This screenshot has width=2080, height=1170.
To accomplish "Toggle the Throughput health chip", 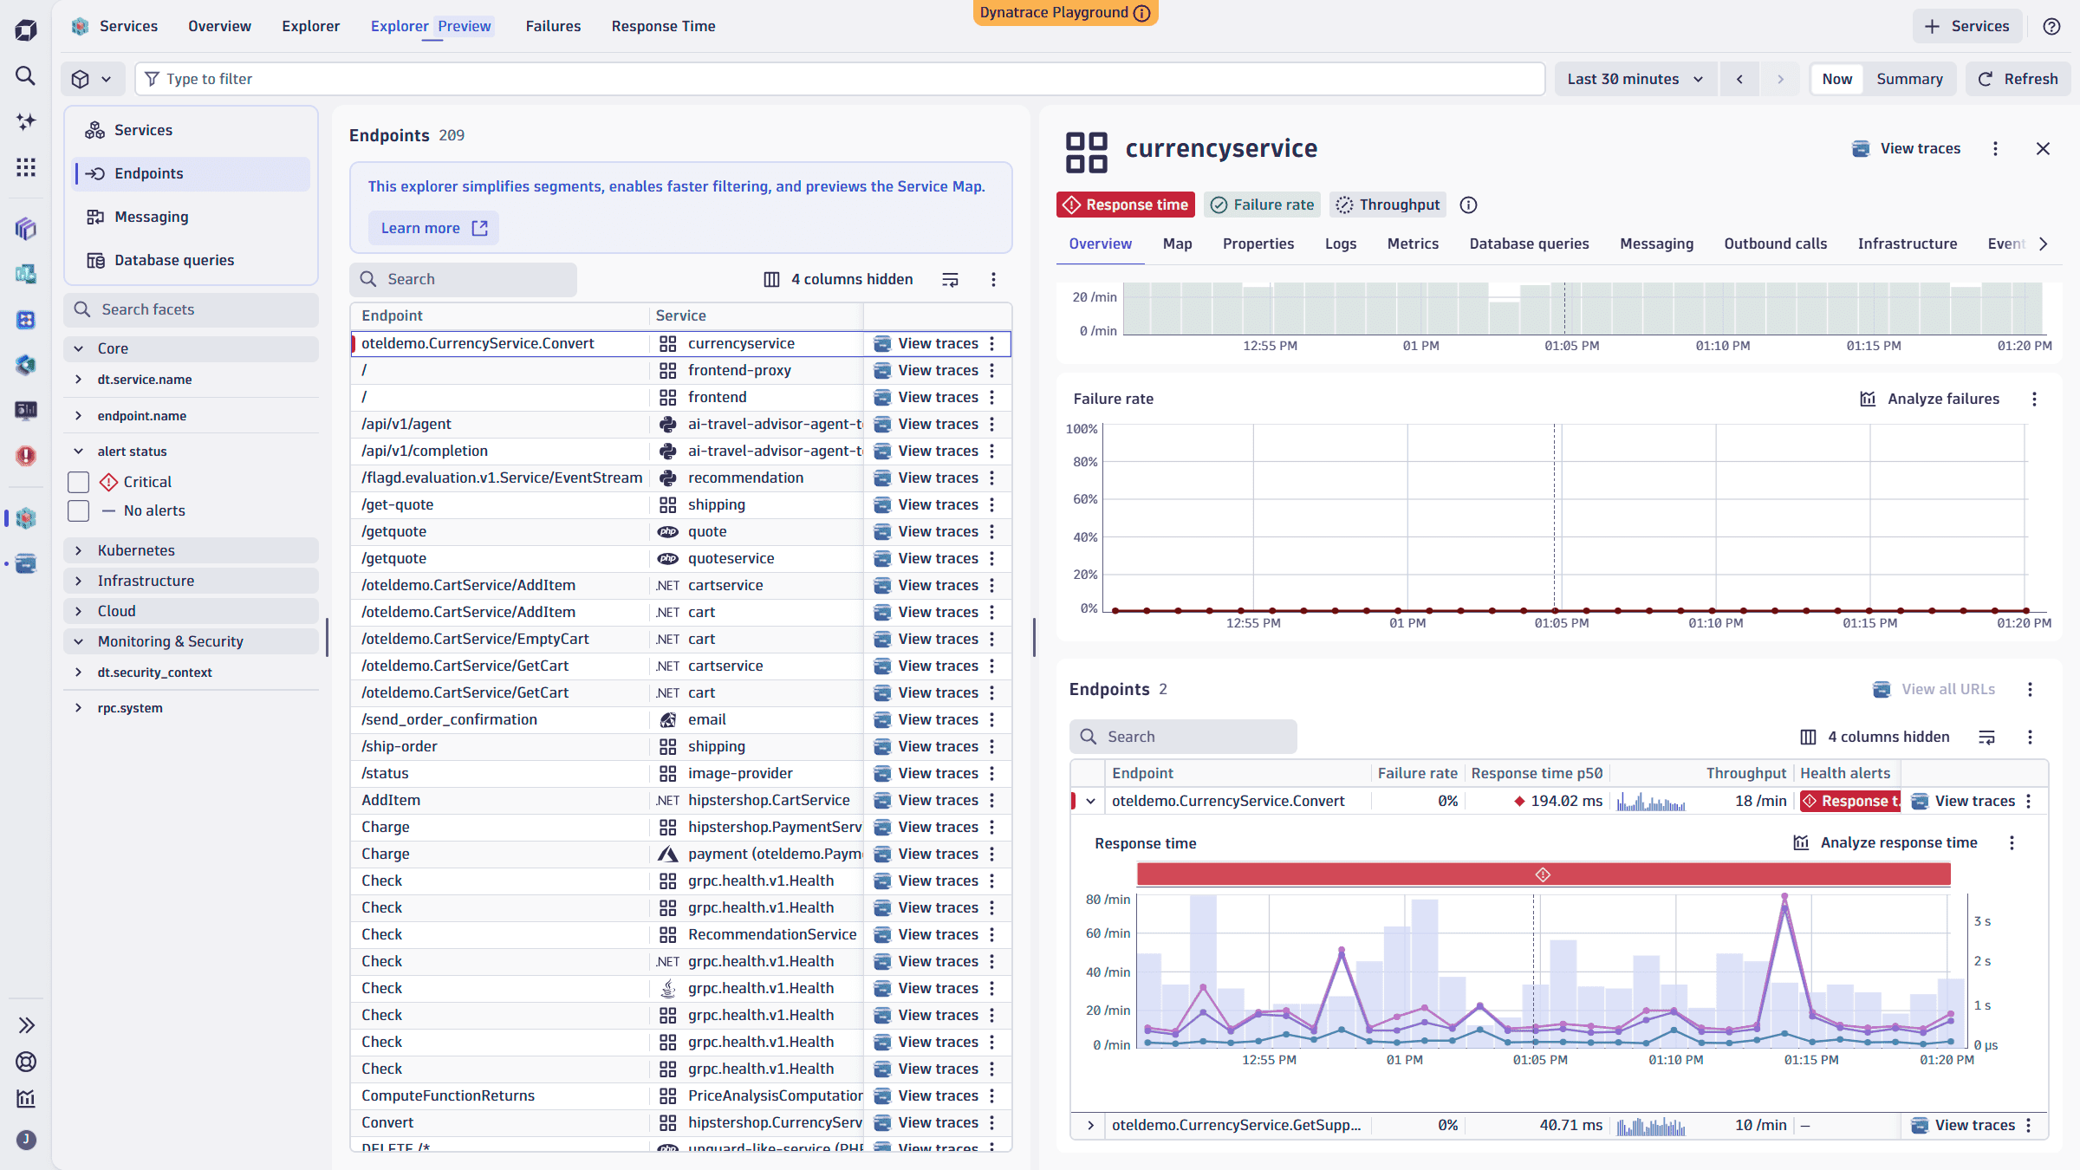I will coord(1388,205).
